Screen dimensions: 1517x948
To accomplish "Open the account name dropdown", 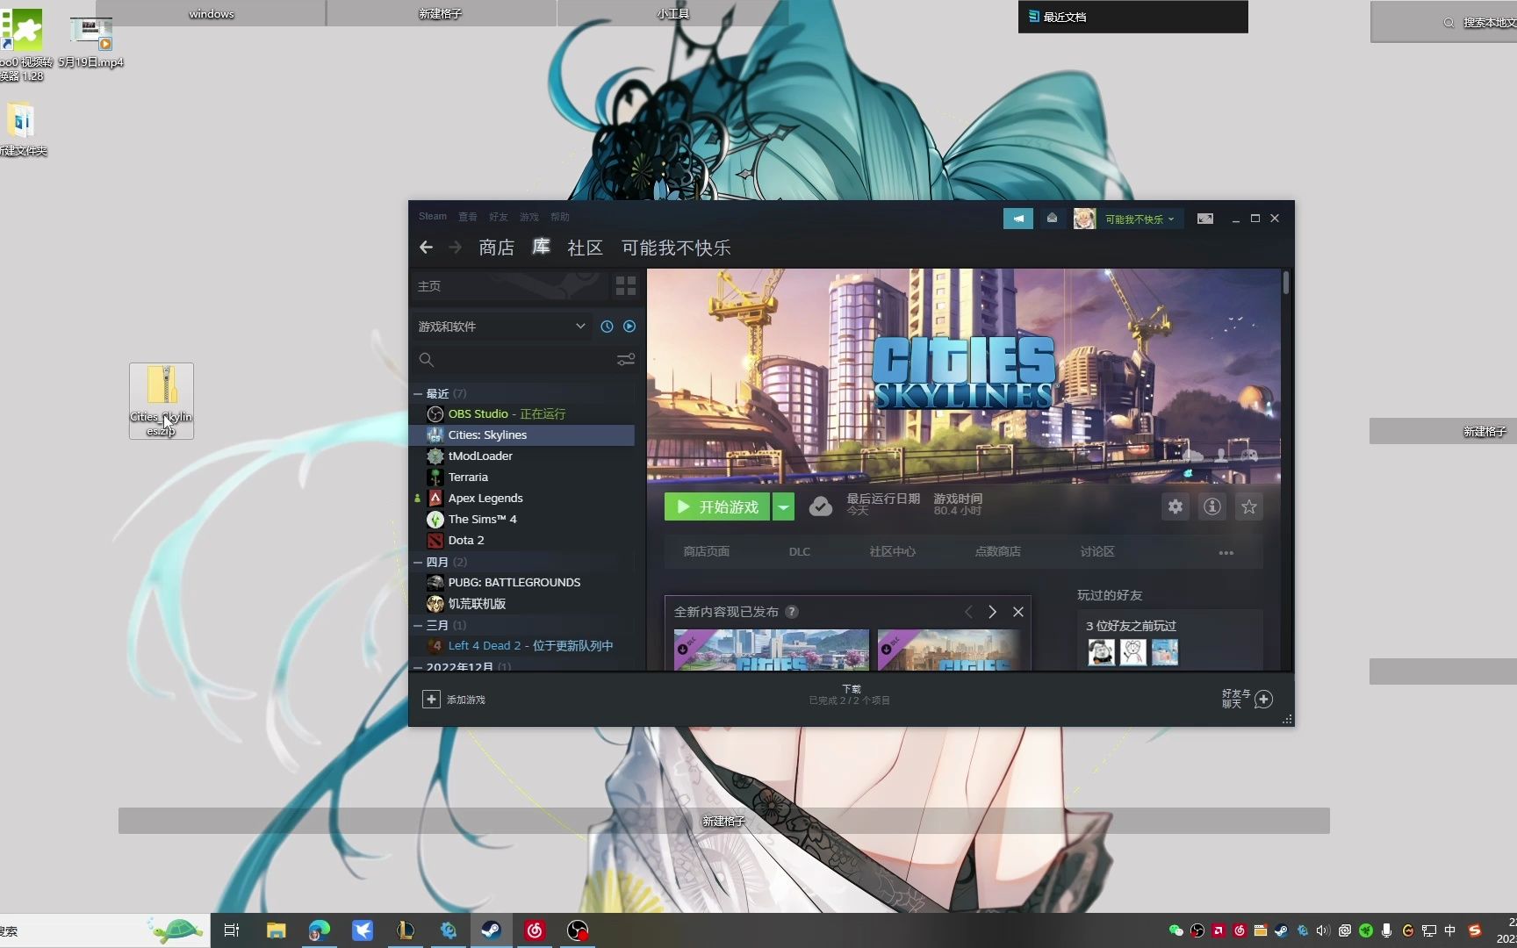I will 1140,219.
